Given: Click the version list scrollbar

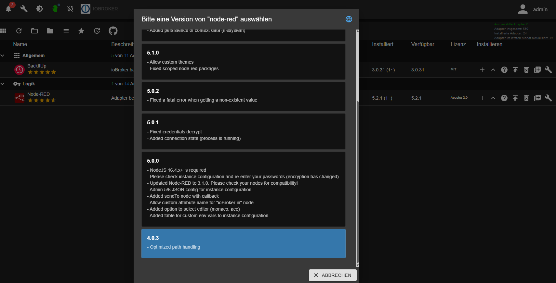Looking at the screenshot, I should click(x=357, y=182).
